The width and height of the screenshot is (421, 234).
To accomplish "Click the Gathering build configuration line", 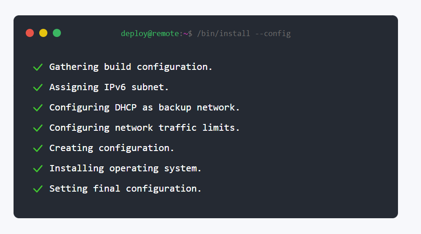I will (131, 67).
